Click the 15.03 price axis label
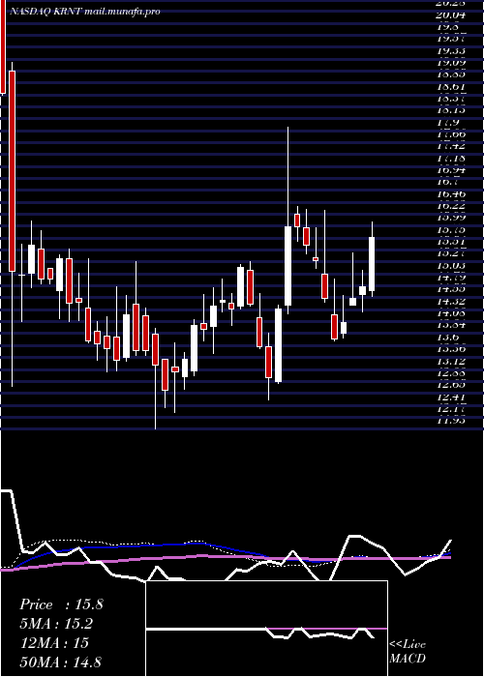The height and width of the screenshot is (677, 484). click(451, 265)
